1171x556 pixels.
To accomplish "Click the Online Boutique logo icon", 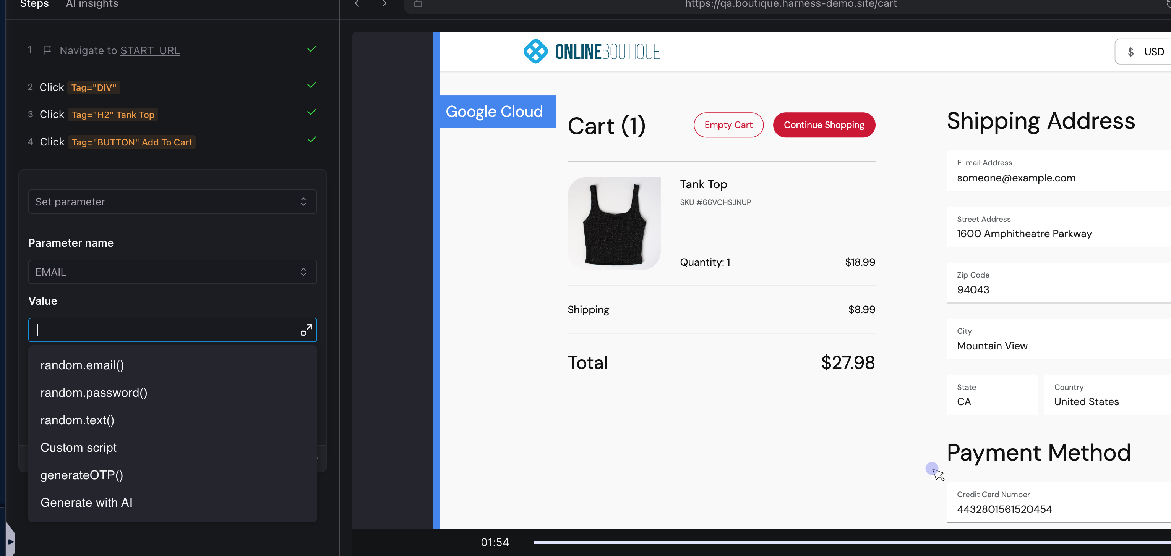I will (x=535, y=51).
